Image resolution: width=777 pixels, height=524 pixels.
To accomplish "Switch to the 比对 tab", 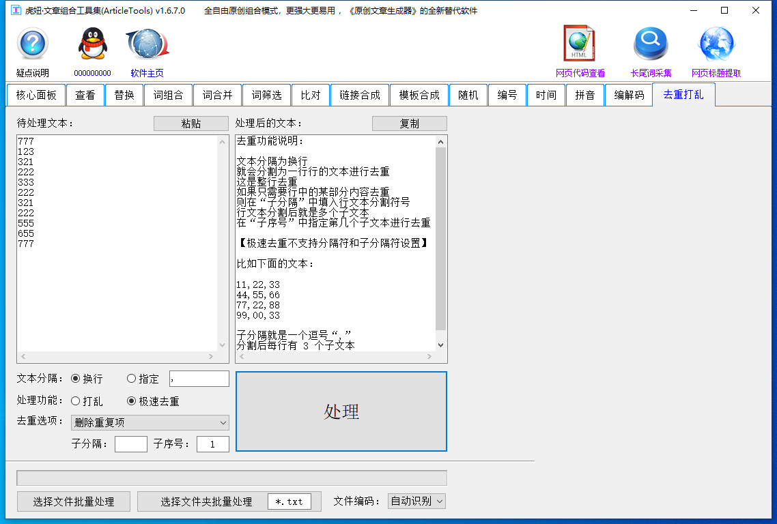I will coord(311,95).
